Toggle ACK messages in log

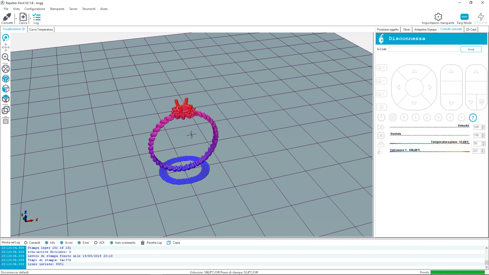(96, 243)
